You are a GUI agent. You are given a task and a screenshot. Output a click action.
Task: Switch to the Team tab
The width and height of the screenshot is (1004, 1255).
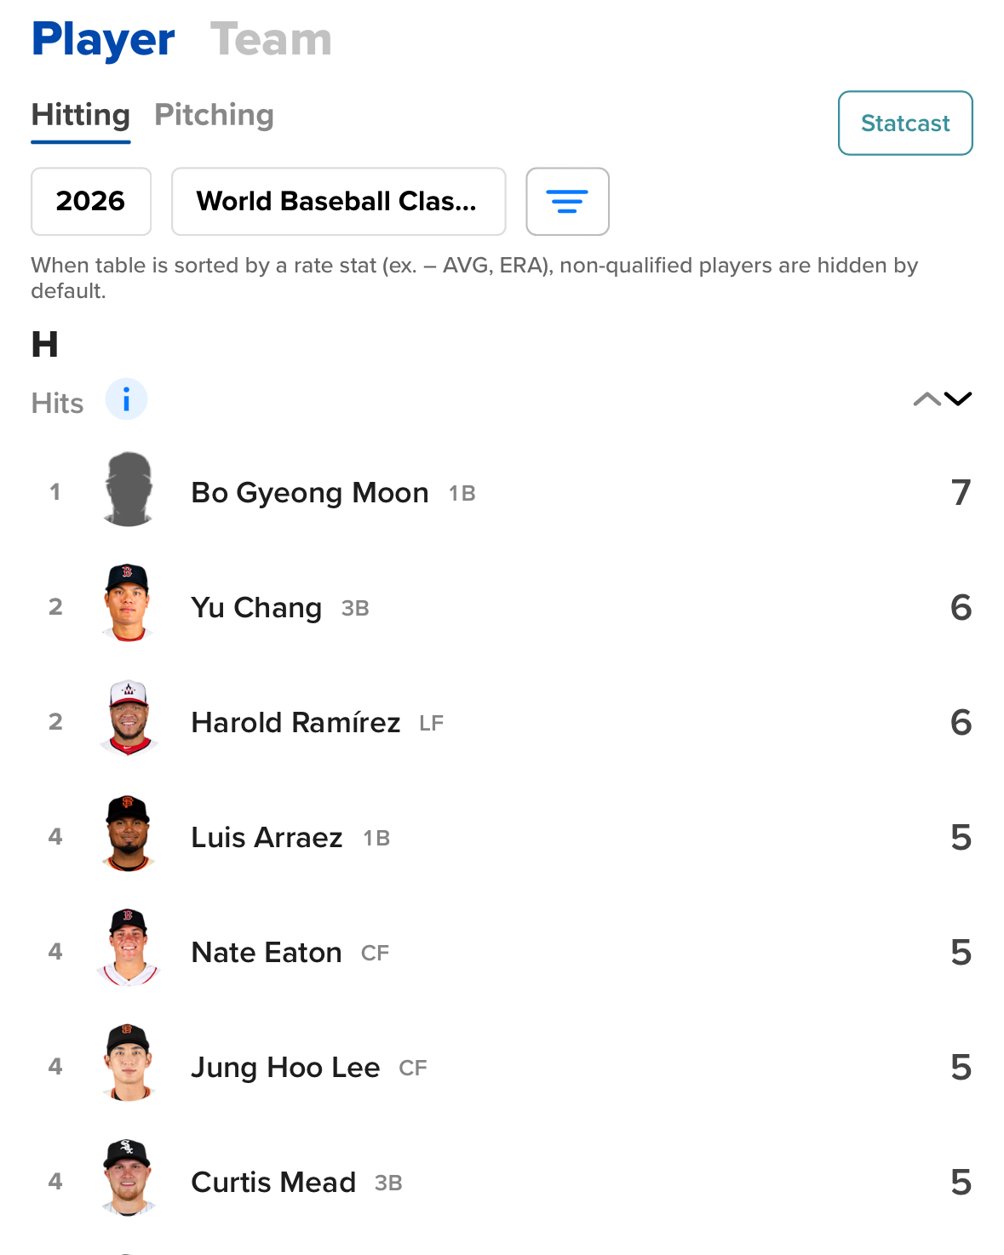click(x=271, y=39)
